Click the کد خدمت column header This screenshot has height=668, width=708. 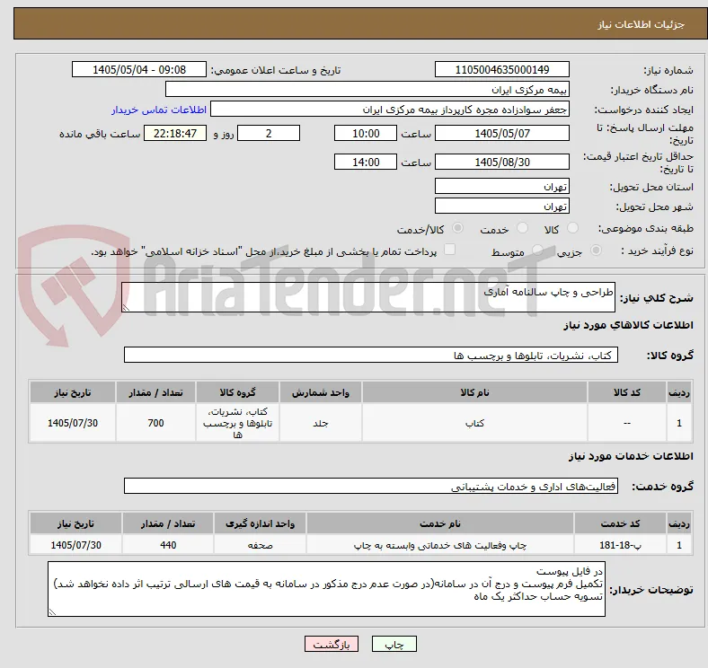pyautogui.click(x=621, y=523)
